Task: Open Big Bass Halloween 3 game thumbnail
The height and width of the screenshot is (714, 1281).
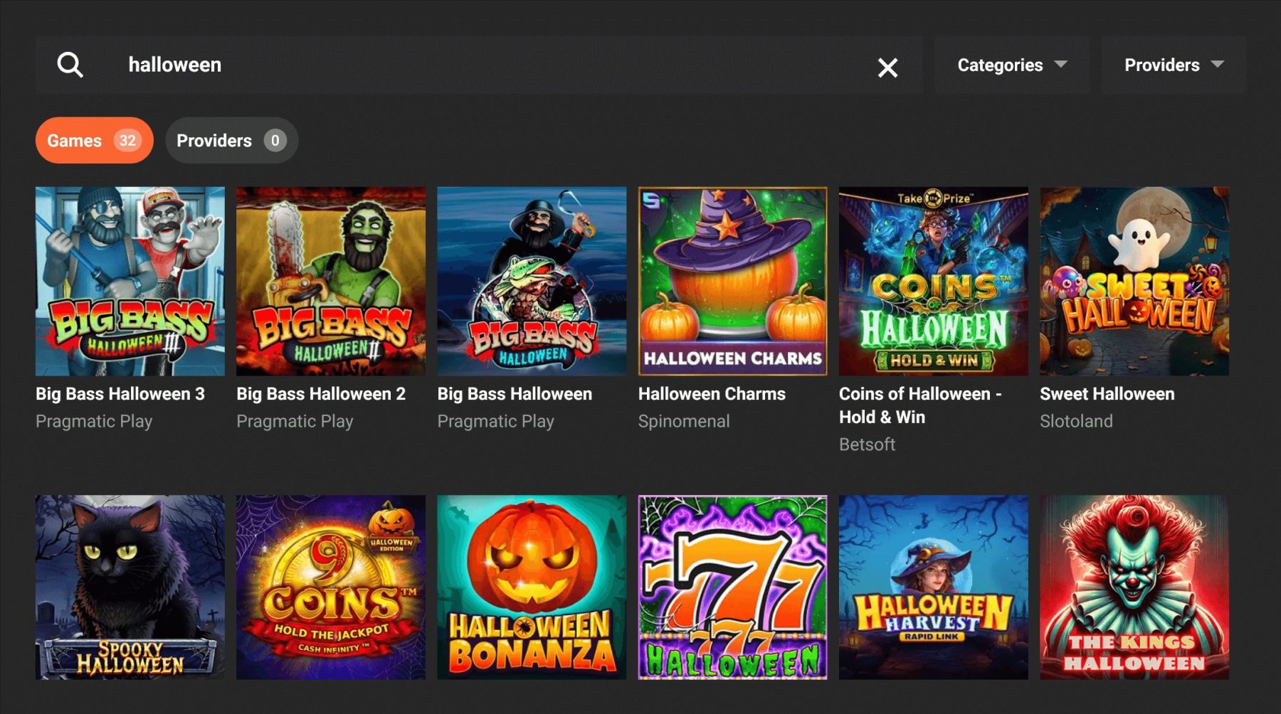Action: [130, 281]
